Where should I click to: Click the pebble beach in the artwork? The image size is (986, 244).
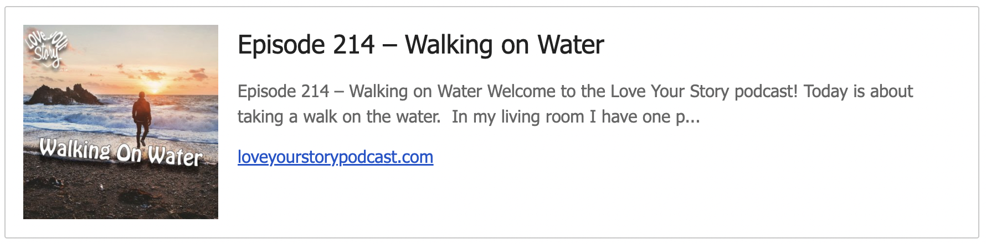121,193
